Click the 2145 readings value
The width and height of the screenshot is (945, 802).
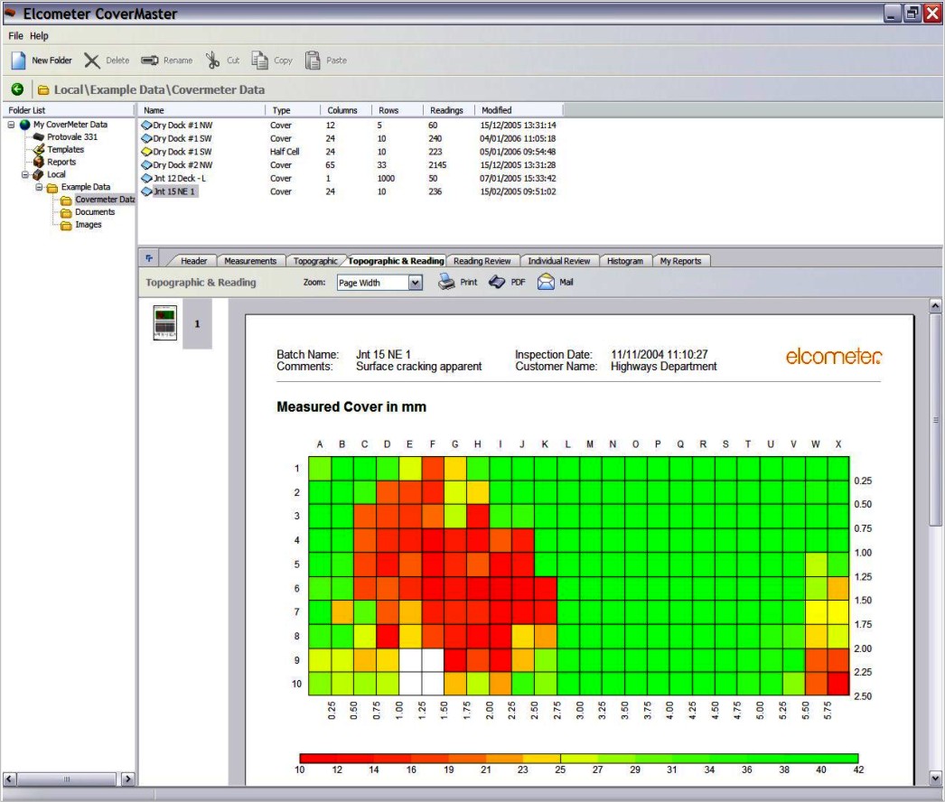tap(437, 165)
